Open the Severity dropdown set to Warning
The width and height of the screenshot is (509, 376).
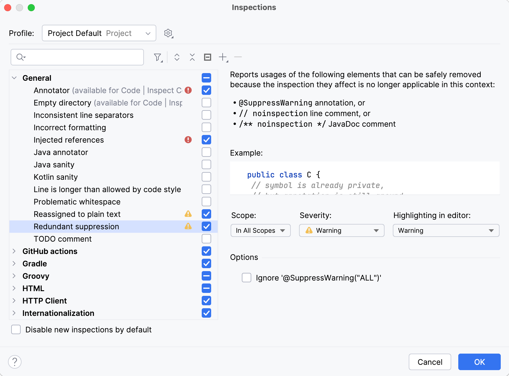(x=341, y=230)
